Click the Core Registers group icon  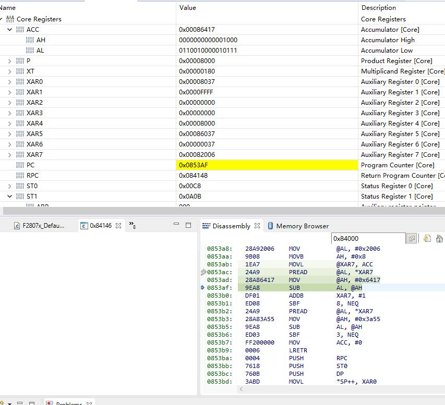coord(10,19)
